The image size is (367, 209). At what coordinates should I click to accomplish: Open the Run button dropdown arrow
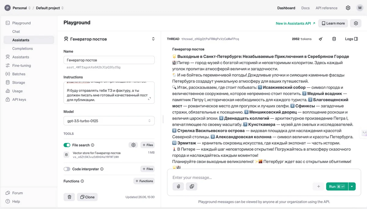[352, 186]
